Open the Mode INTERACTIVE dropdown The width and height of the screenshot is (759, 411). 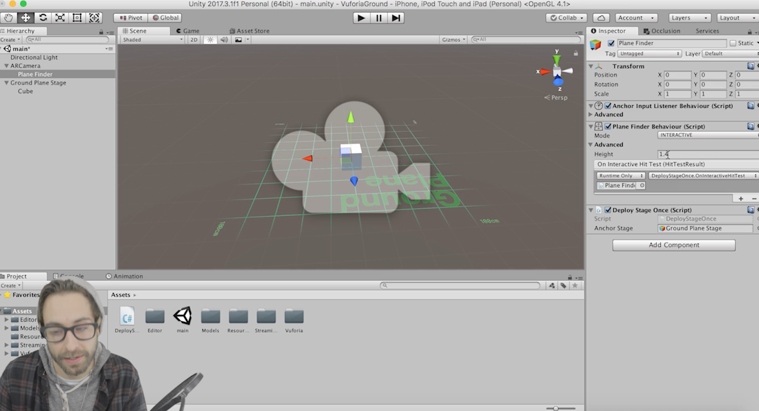pyautogui.click(x=708, y=135)
